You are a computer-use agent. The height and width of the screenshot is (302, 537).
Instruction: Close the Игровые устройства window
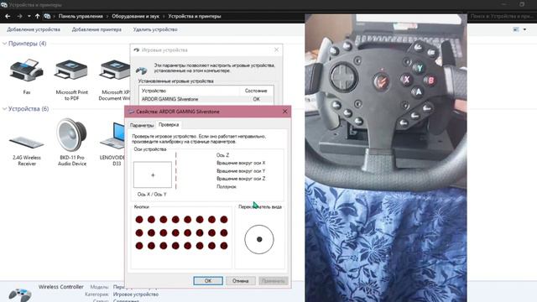point(276,50)
